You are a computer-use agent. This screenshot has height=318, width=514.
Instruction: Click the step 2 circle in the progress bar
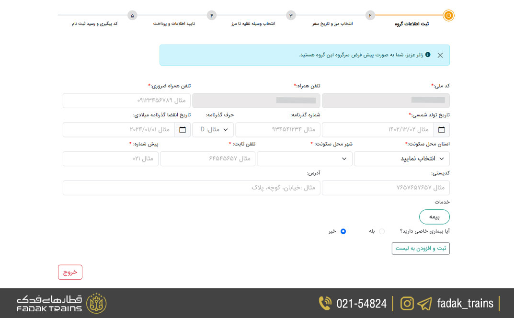click(370, 15)
